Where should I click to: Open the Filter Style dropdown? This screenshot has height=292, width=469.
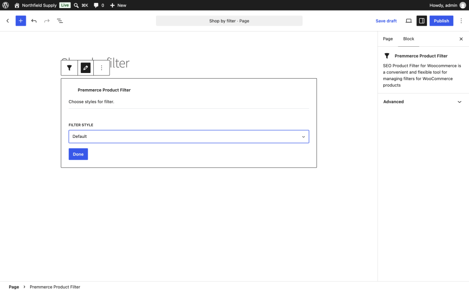coord(189,136)
